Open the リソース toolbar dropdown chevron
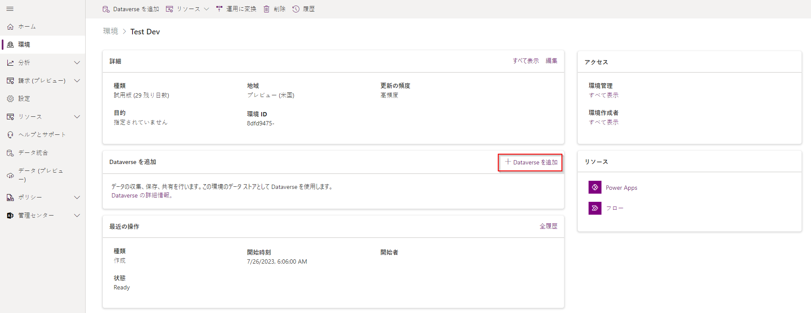This screenshot has height=313, width=811. coord(207,9)
